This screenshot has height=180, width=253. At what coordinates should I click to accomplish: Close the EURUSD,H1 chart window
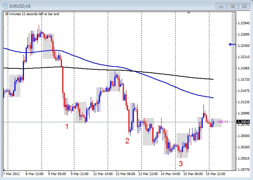[244, 6]
